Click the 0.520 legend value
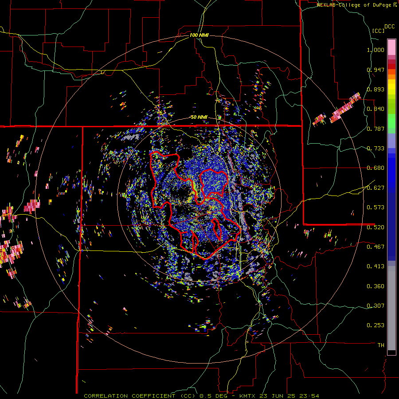The width and height of the screenshot is (399, 399). coord(376,227)
